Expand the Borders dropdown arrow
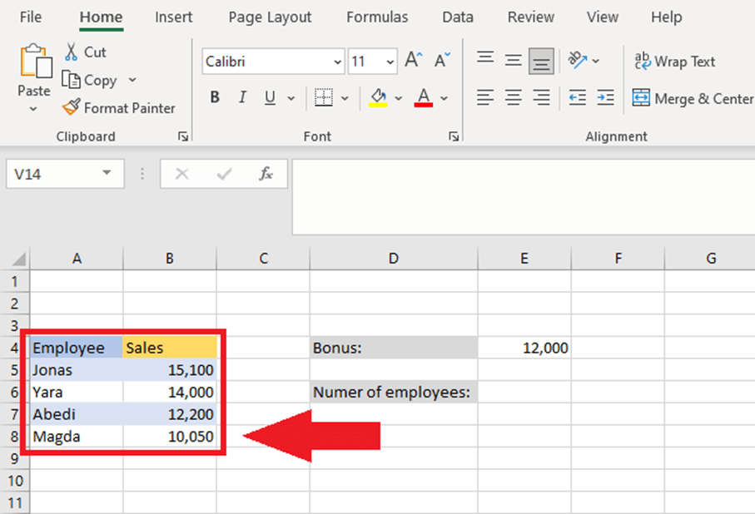755x514 pixels. coord(345,98)
